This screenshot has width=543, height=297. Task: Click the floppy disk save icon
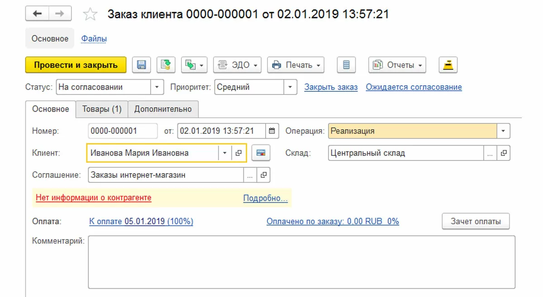pyautogui.click(x=141, y=65)
